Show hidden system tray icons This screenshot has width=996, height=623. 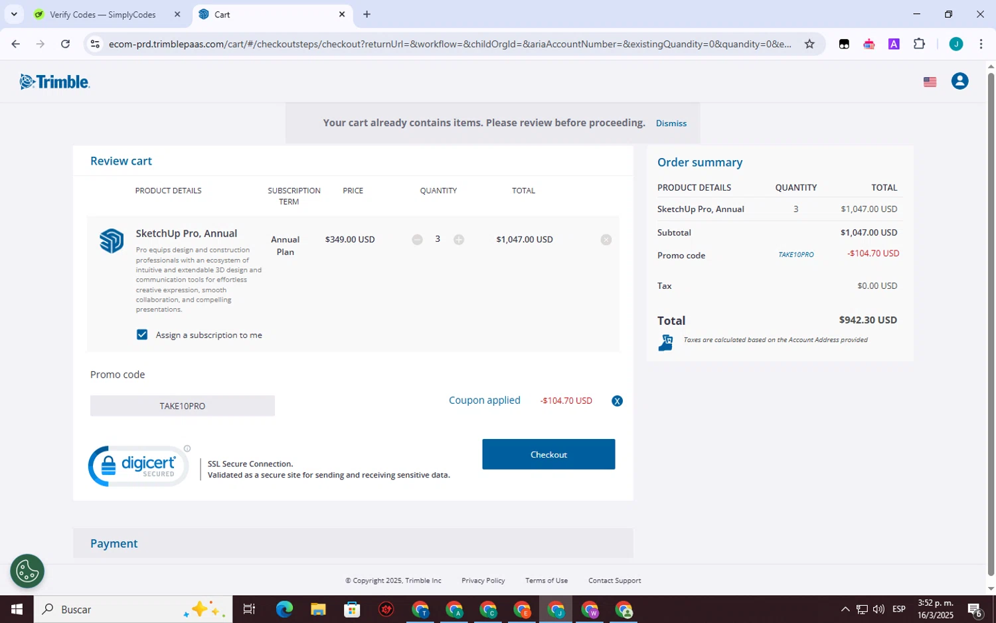tap(845, 609)
